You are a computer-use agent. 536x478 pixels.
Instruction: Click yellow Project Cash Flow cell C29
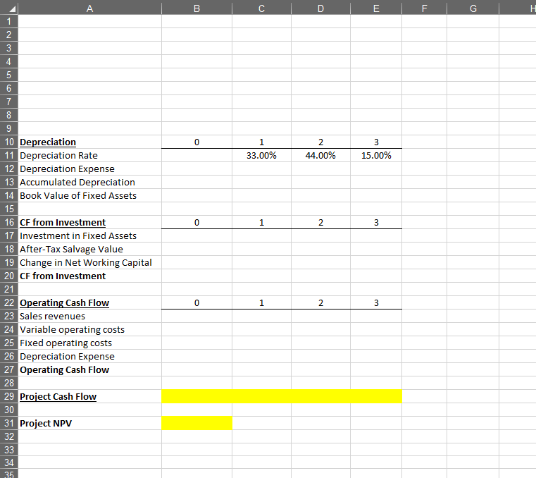coord(261,396)
